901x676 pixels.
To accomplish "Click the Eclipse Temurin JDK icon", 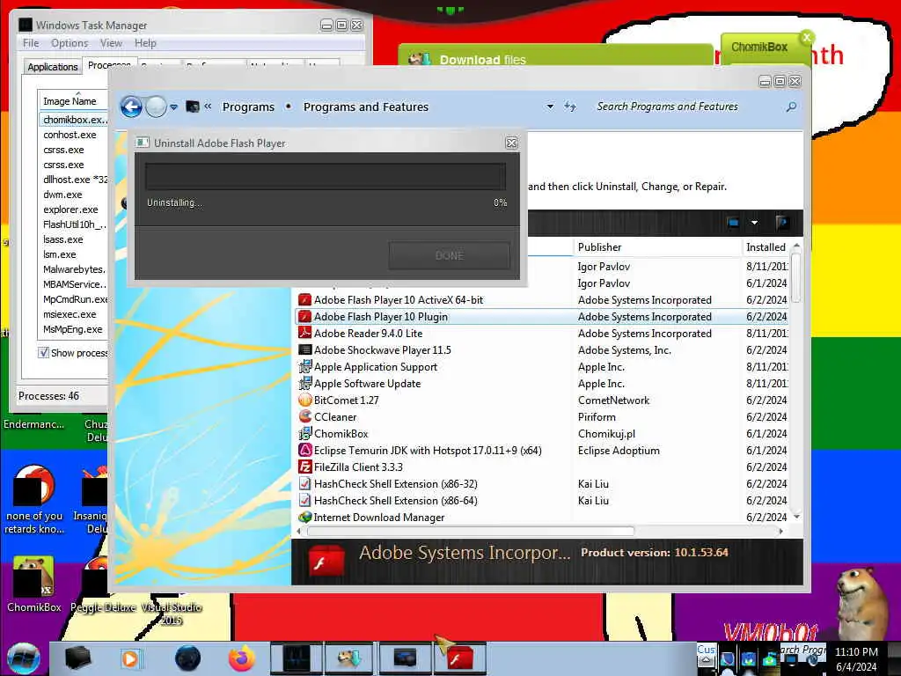I will (x=304, y=450).
